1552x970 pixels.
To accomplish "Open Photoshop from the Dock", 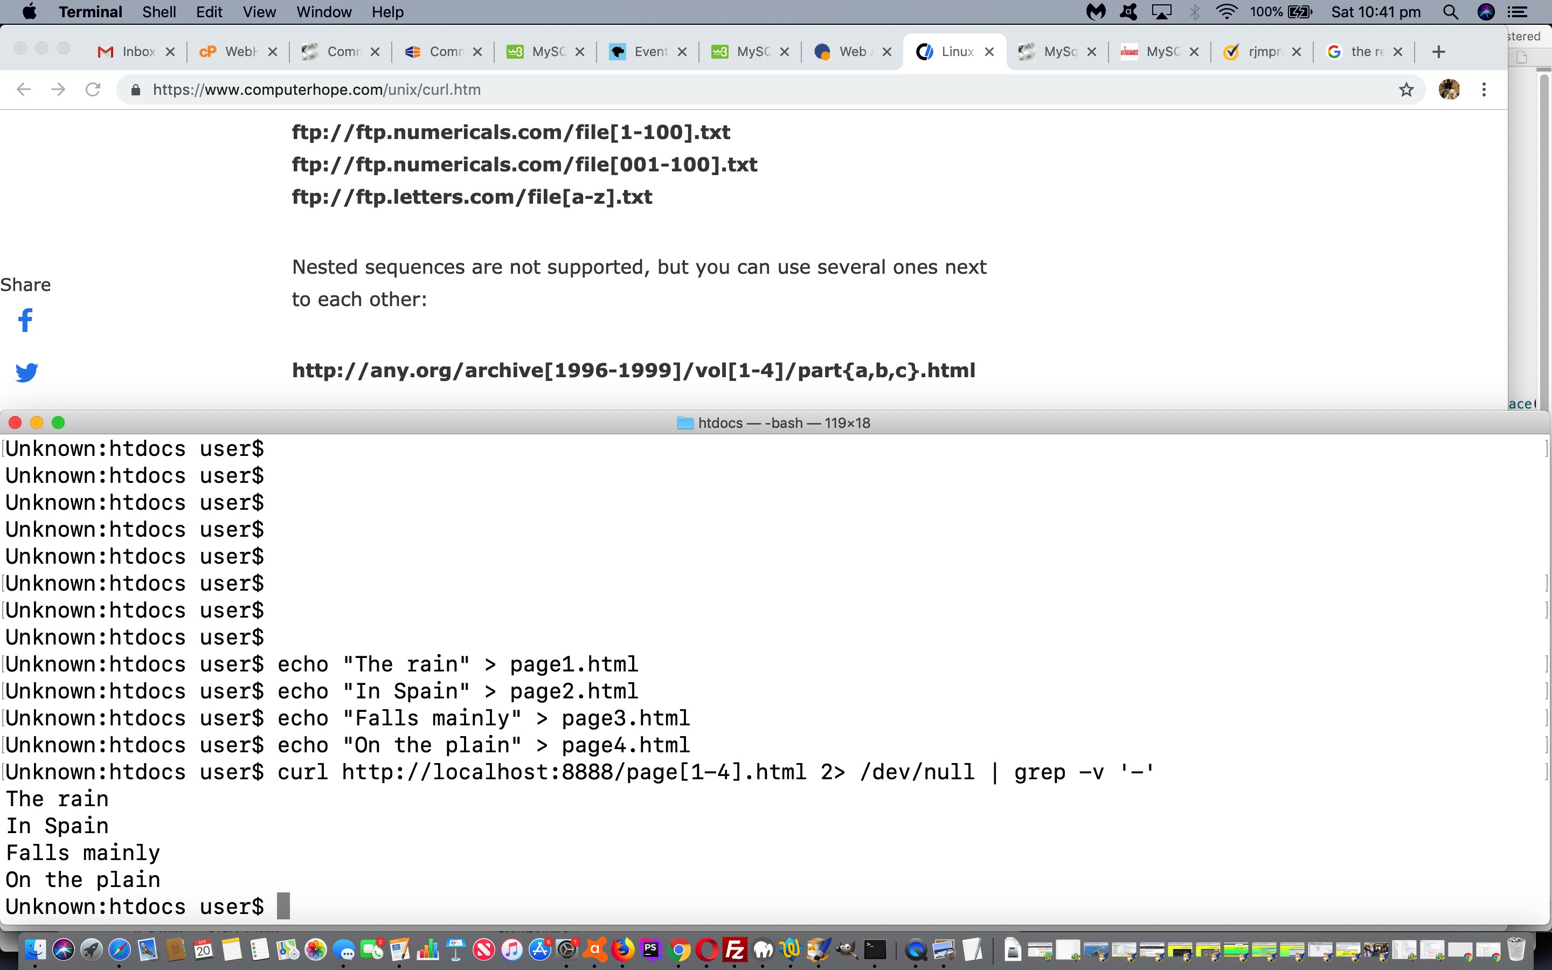I will [650, 950].
